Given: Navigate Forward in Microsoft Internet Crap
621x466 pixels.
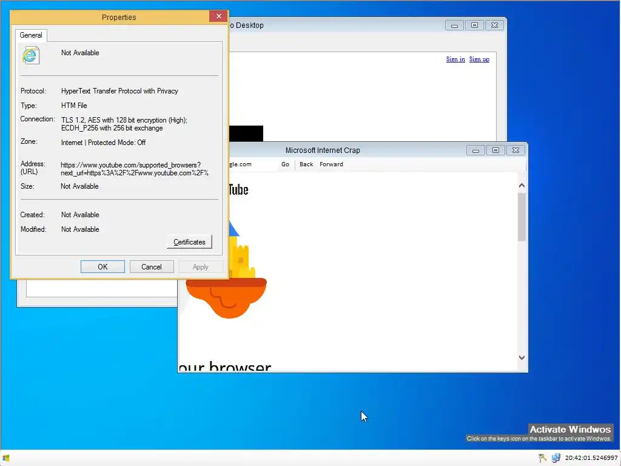Looking at the screenshot, I should coord(331,164).
